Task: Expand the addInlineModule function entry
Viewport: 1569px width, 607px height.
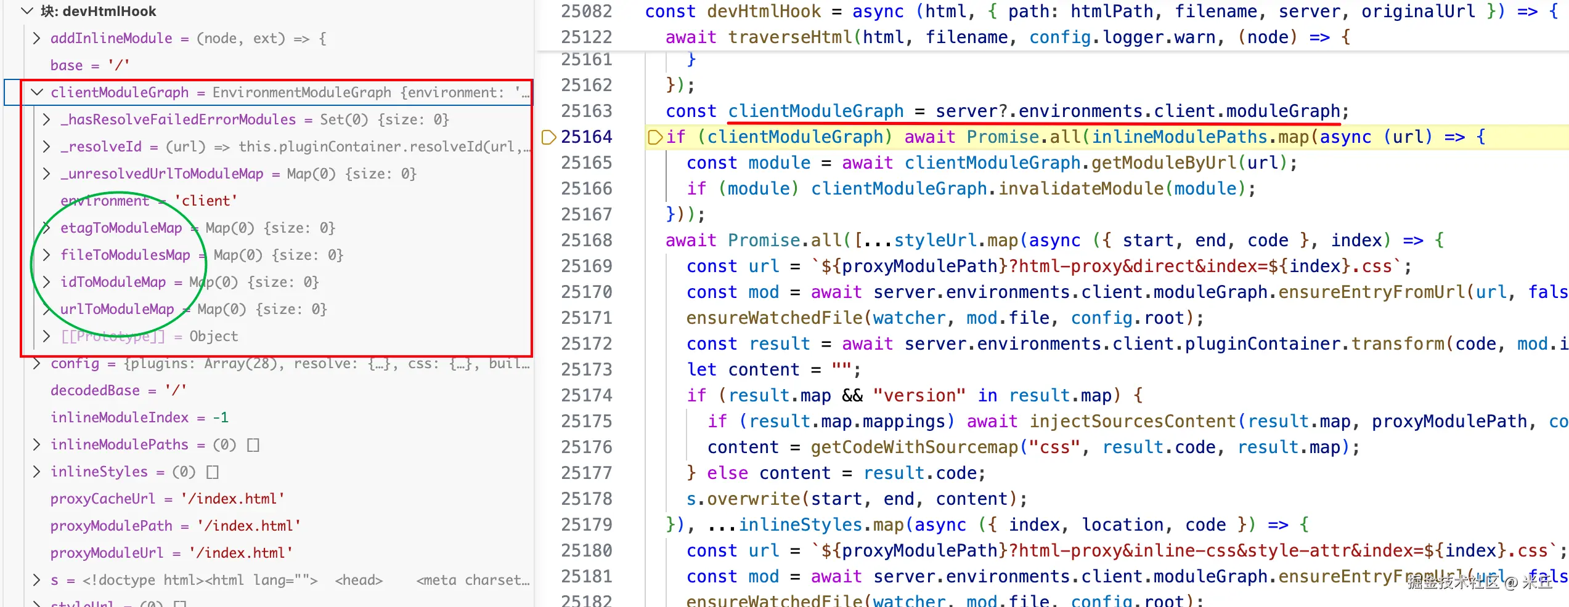Action: click(x=37, y=38)
